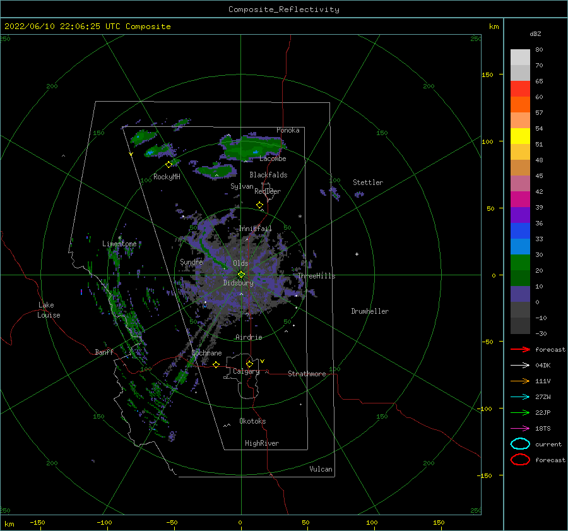This screenshot has height=531, width=568.
Task: Click the light gray 80-70 dBZ swatch
Action: [x=520, y=57]
